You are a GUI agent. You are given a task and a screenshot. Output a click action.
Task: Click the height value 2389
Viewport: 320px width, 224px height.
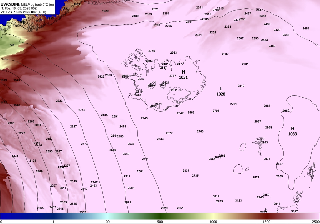coord(272,46)
